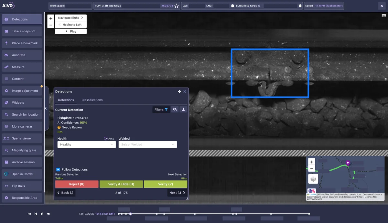Select Place a bookmark tool
Screen dimensions: 388x223
click(x=22, y=43)
